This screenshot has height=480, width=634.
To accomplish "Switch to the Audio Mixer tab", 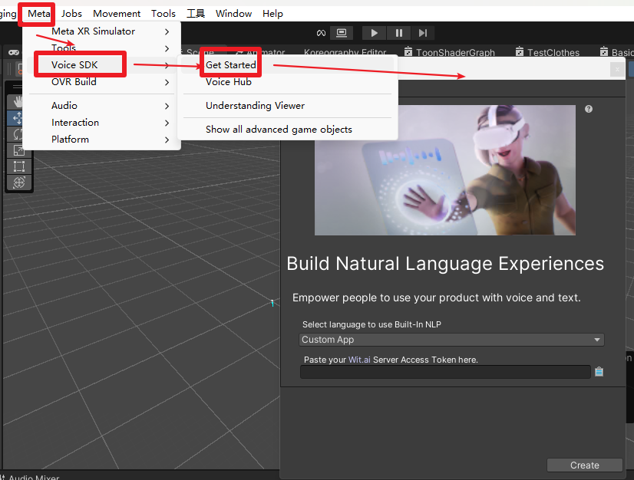I will 30,477.
